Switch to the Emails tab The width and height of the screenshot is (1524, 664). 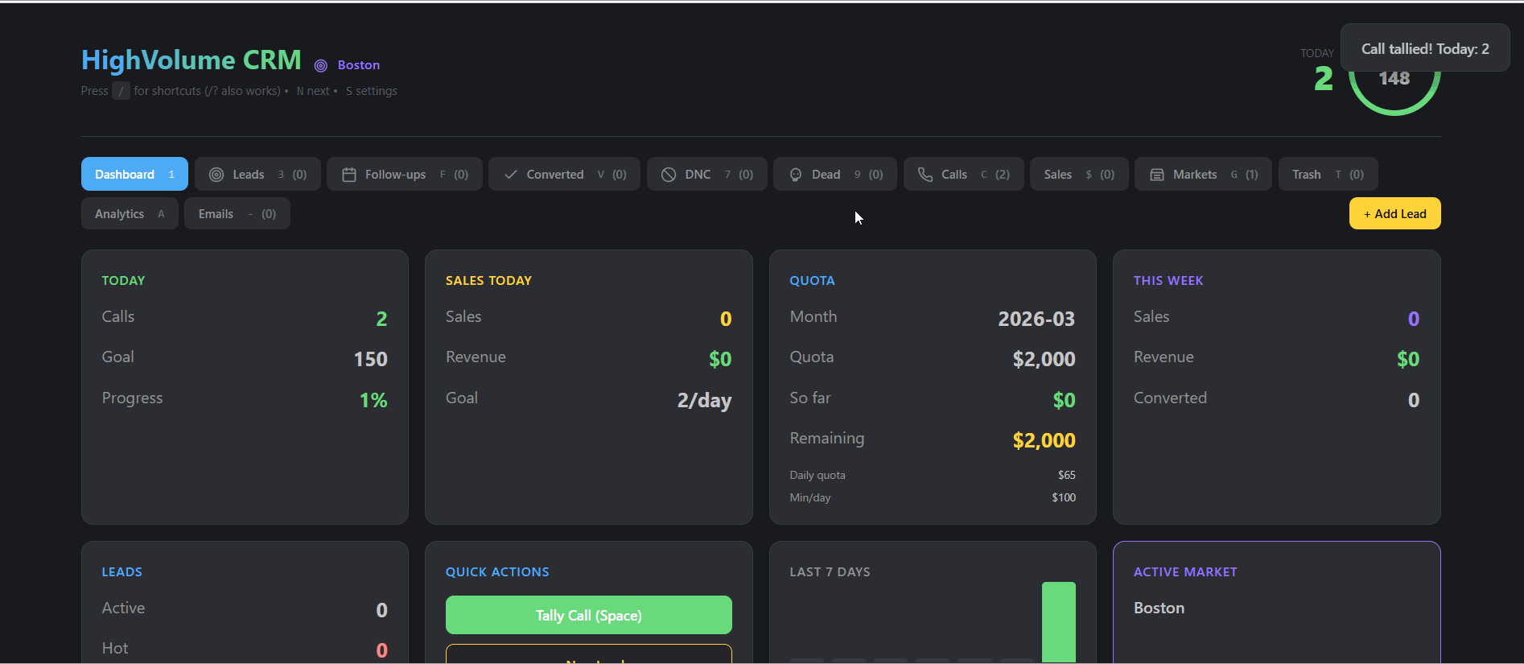pos(237,213)
